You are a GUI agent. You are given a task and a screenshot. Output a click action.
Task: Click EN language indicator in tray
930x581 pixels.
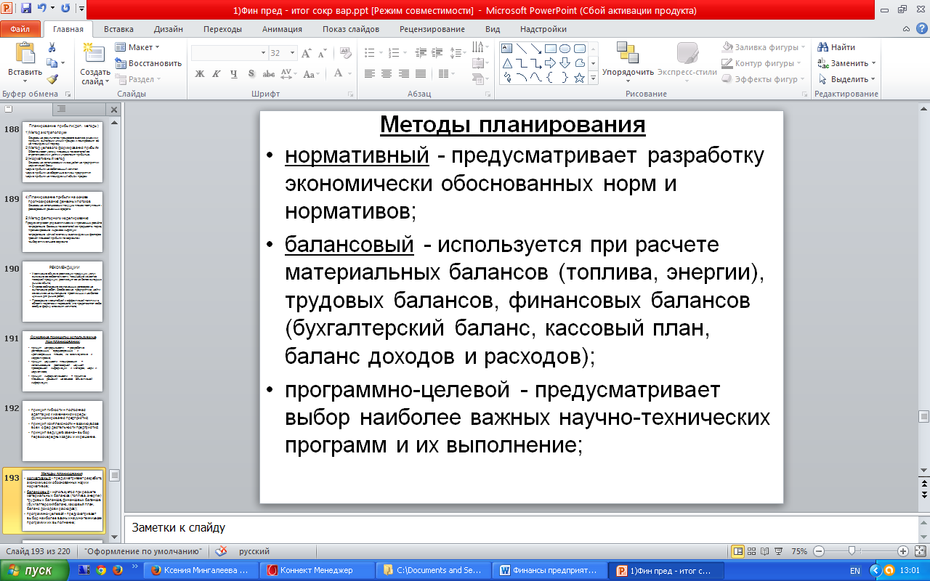(855, 570)
